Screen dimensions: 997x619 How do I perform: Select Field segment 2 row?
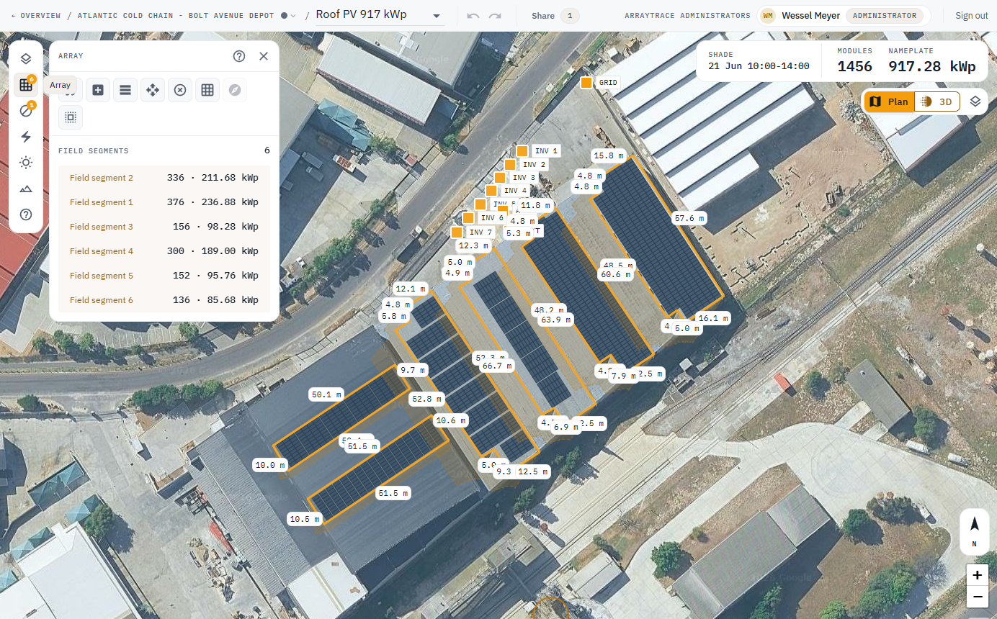[x=164, y=178]
